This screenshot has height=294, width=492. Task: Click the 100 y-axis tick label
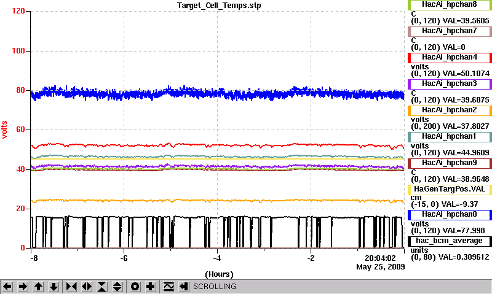(18, 51)
